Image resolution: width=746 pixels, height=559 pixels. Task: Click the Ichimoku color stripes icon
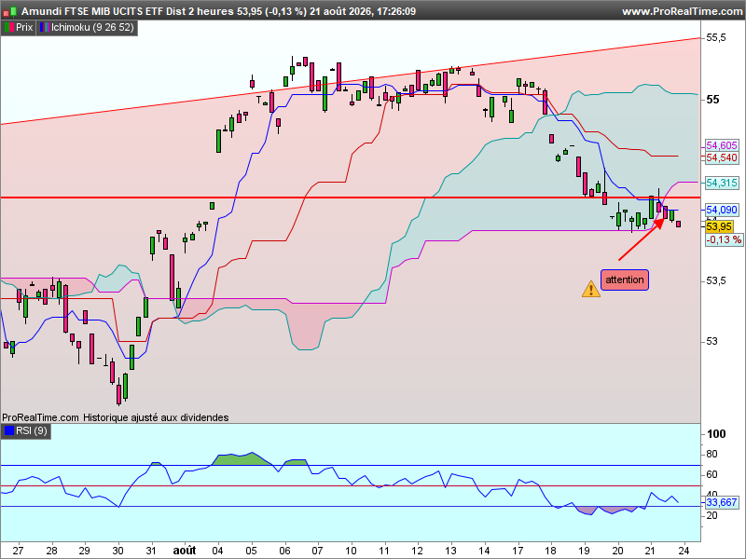pos(45,28)
